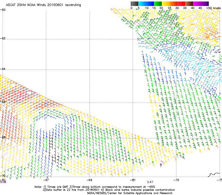Click the '20' legend scale label
The width and height of the screenshot is (222, 195).
tap(161, 8)
